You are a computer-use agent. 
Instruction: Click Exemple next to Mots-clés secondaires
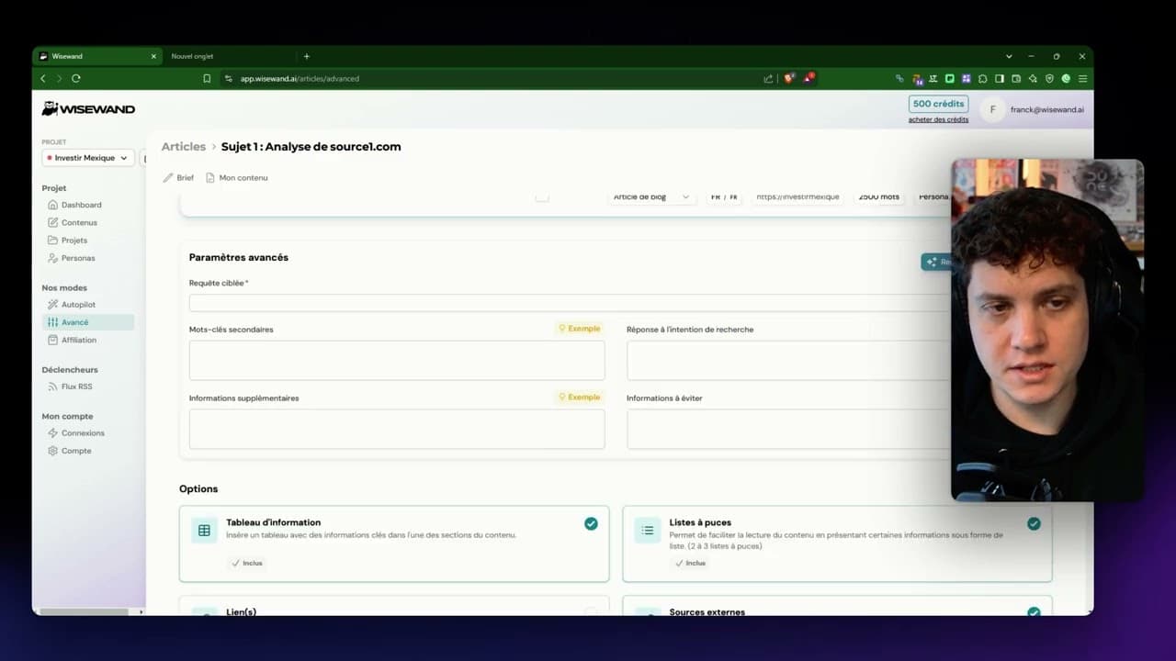[x=579, y=328]
